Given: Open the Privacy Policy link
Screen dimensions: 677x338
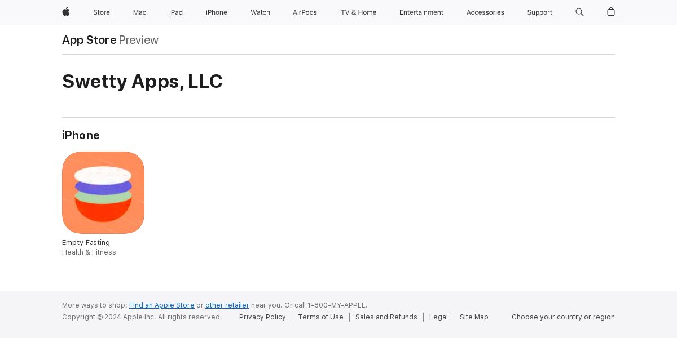Looking at the screenshot, I should (x=262, y=317).
